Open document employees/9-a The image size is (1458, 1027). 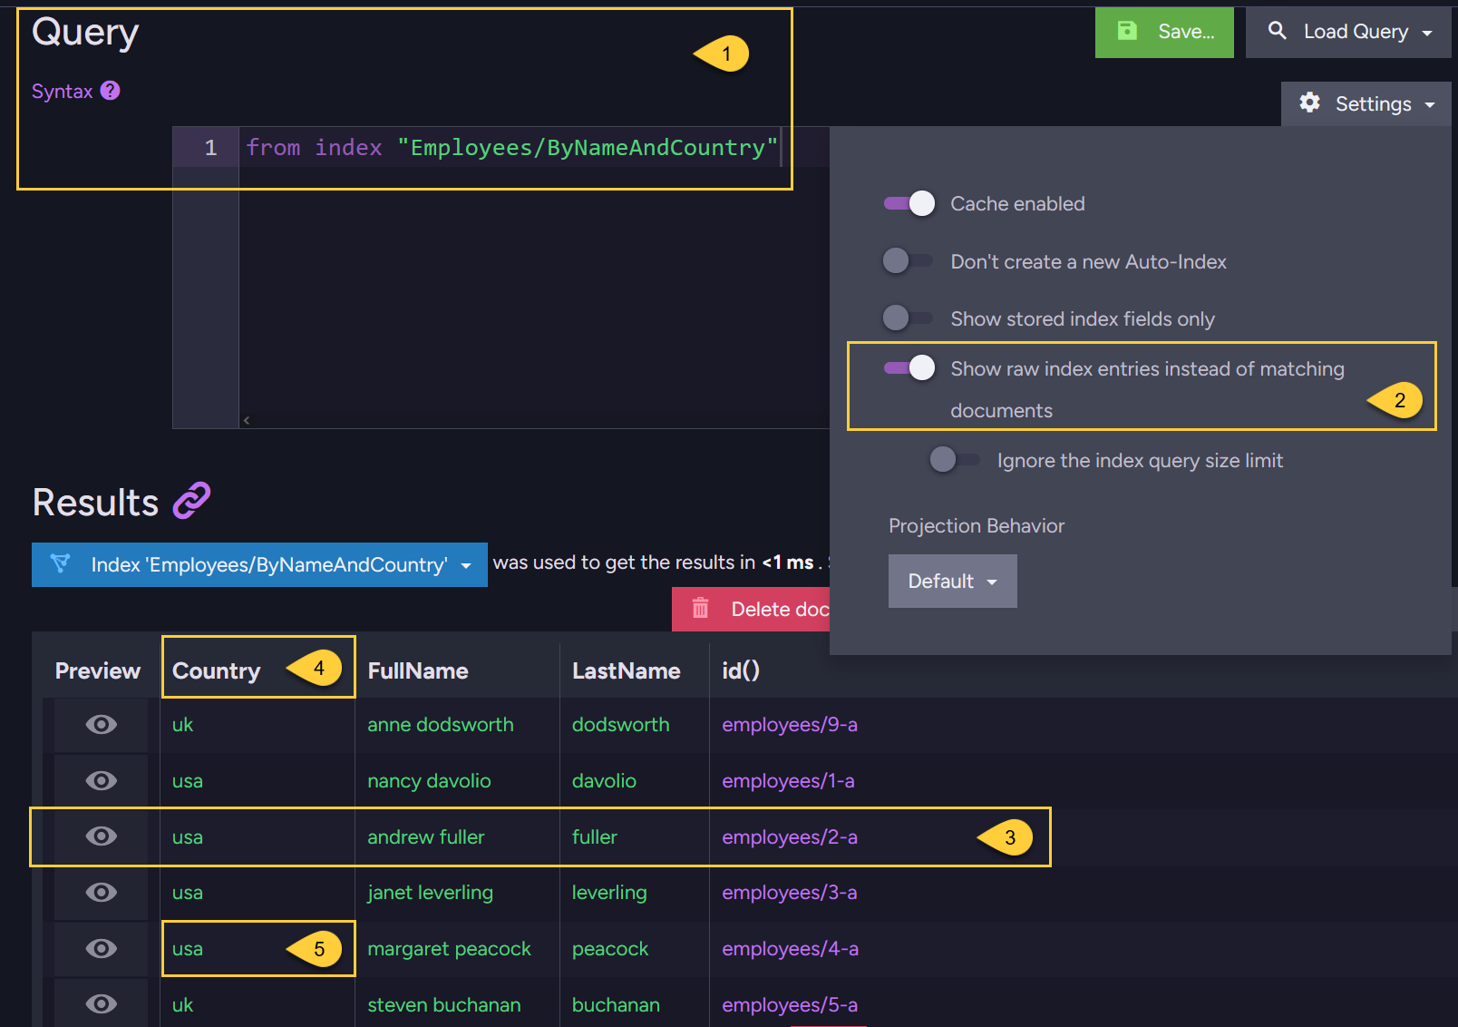pyautogui.click(x=790, y=724)
